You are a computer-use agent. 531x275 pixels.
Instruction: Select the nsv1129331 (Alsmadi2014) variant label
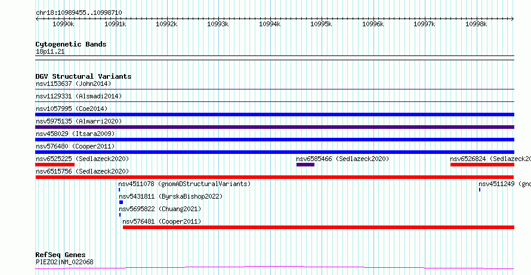79,96
